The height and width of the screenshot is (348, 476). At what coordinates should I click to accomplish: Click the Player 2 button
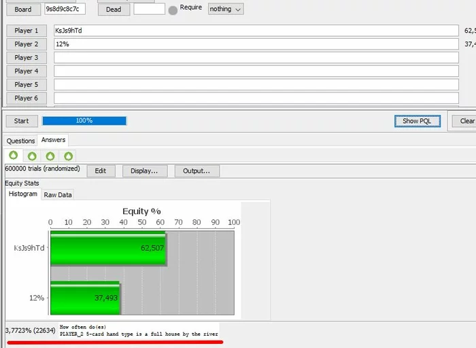[27, 44]
